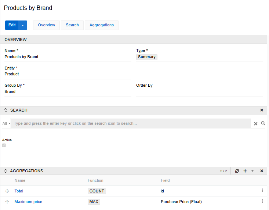Open the three-dot menu for Total row
The height and width of the screenshot is (210, 269).
click(262, 191)
